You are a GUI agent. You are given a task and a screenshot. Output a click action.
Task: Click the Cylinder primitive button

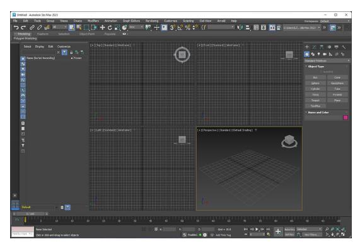(x=315, y=89)
